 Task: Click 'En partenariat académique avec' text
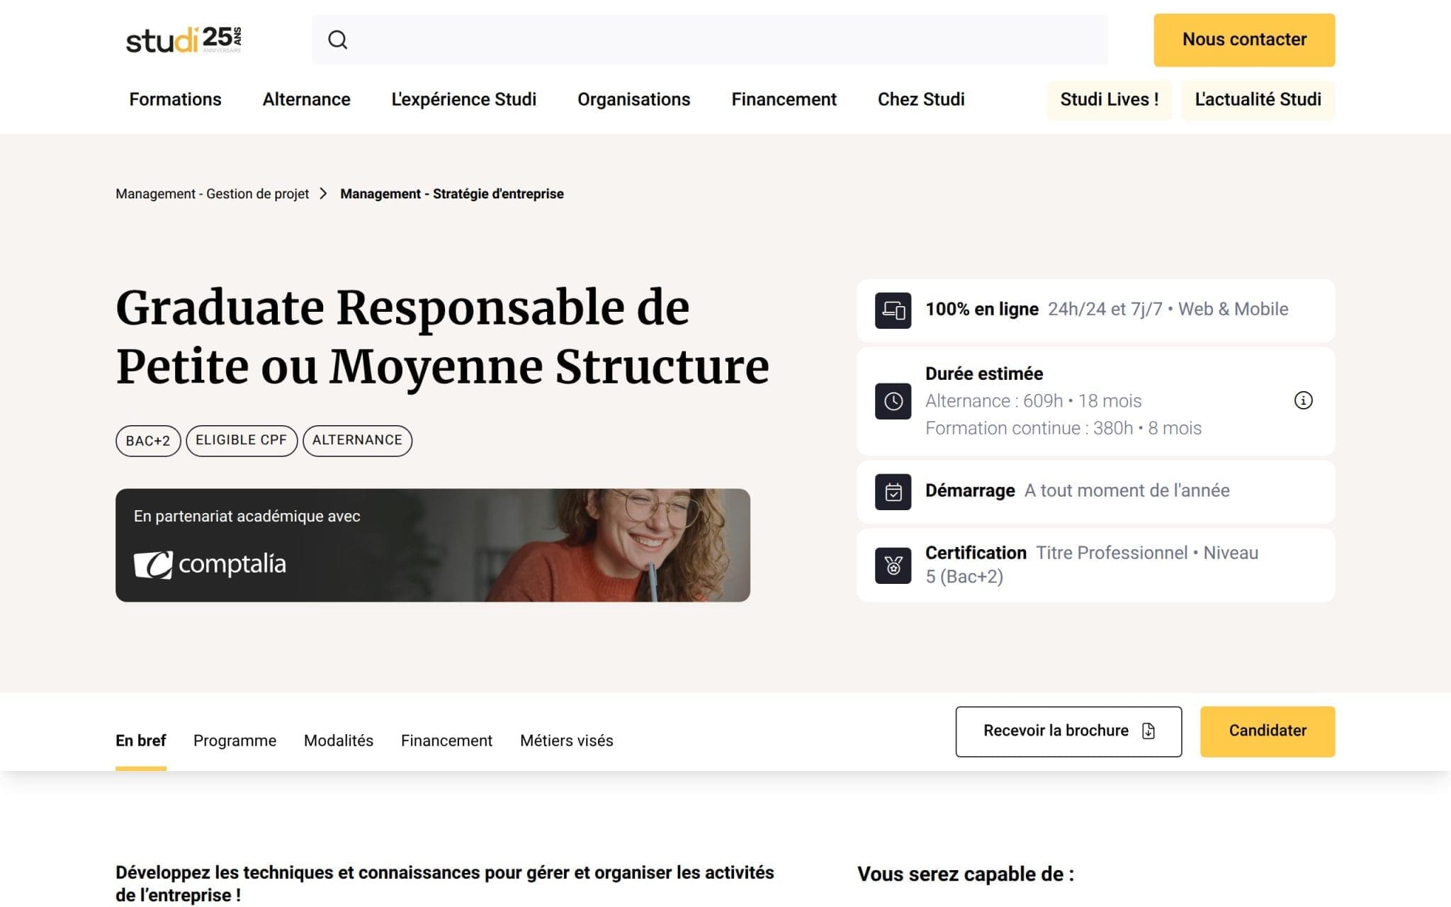247,516
